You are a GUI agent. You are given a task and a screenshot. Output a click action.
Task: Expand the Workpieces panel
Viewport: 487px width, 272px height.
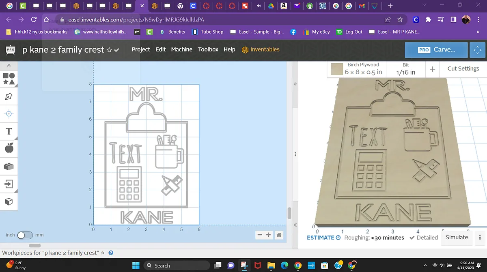103,253
